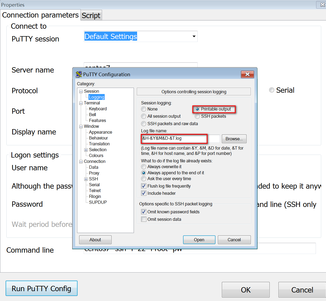This screenshot has width=326, height=301.
Task: Select Data under Connection
Action: [94, 167]
